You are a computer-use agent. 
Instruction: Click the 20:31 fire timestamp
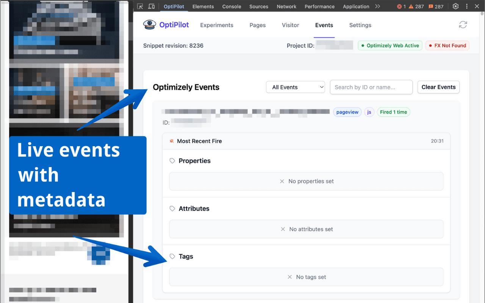click(x=437, y=141)
